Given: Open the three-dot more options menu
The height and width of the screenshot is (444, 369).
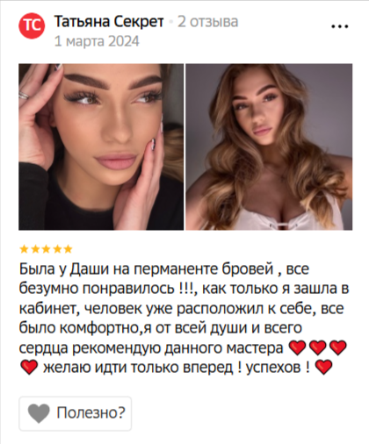Looking at the screenshot, I should (340, 26).
